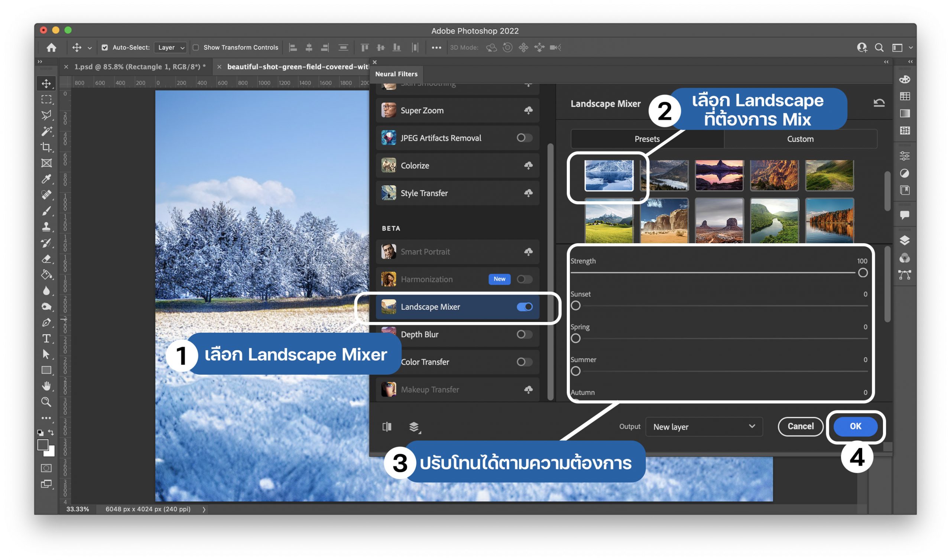Enable the Depth Blur filter toggle
Screen dimensions: 951x560
(524, 334)
